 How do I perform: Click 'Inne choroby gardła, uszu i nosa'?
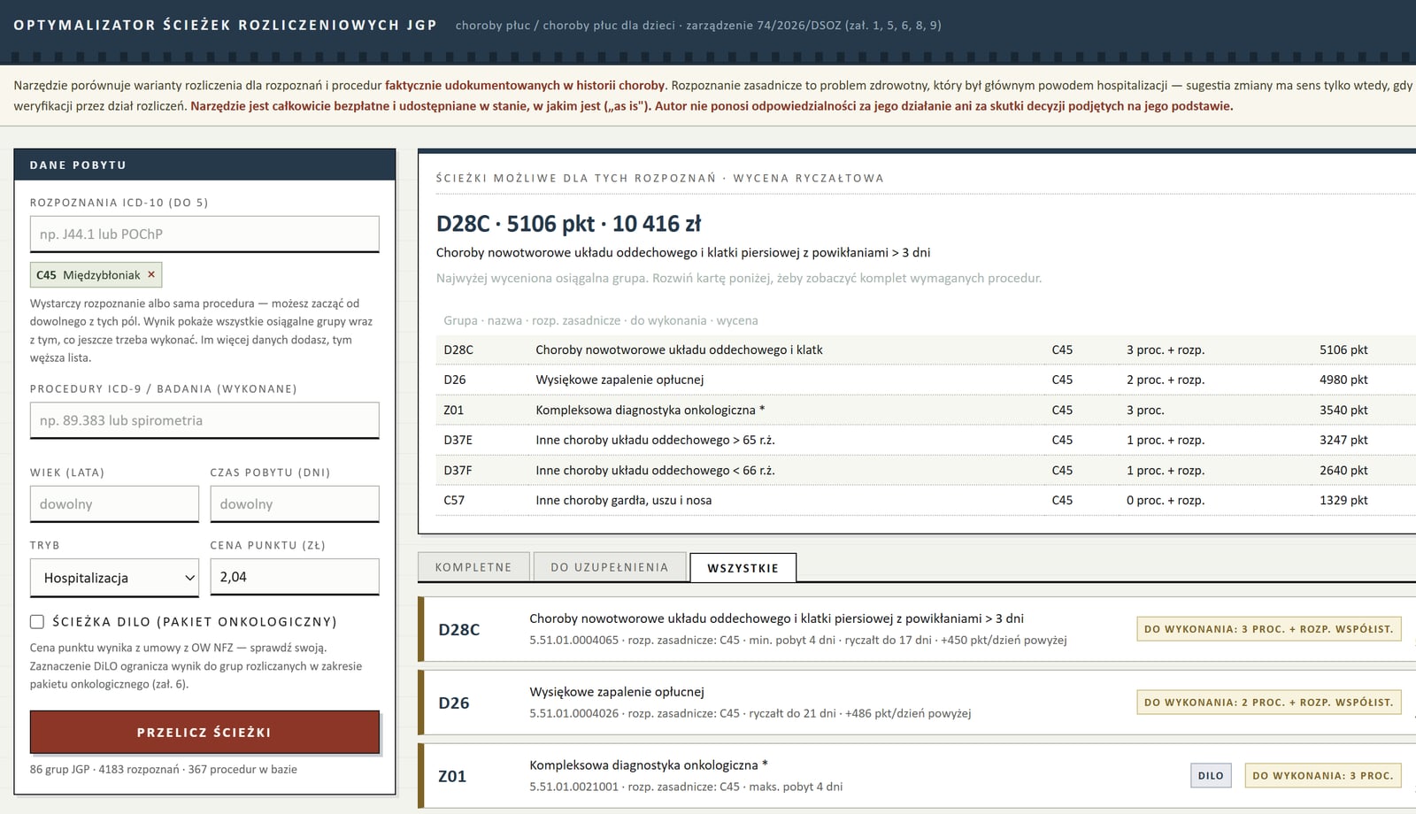pyautogui.click(x=623, y=500)
